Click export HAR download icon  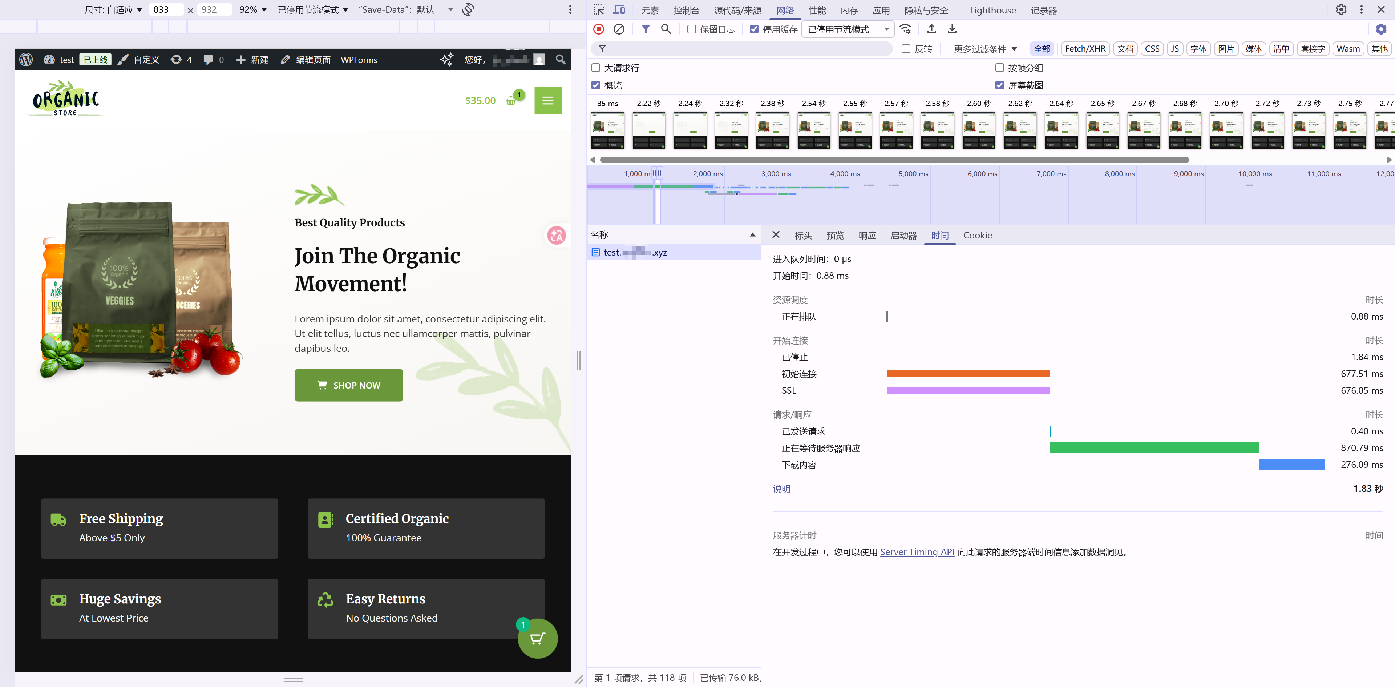tap(951, 29)
